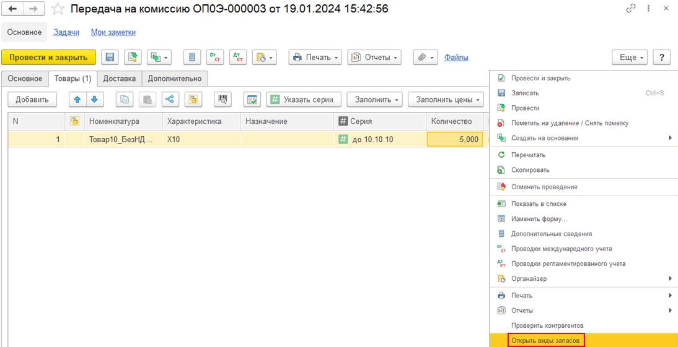Image resolution: width=678 pixels, height=347 pixels.
Task: Switch to the Доставка tab
Action: click(120, 79)
